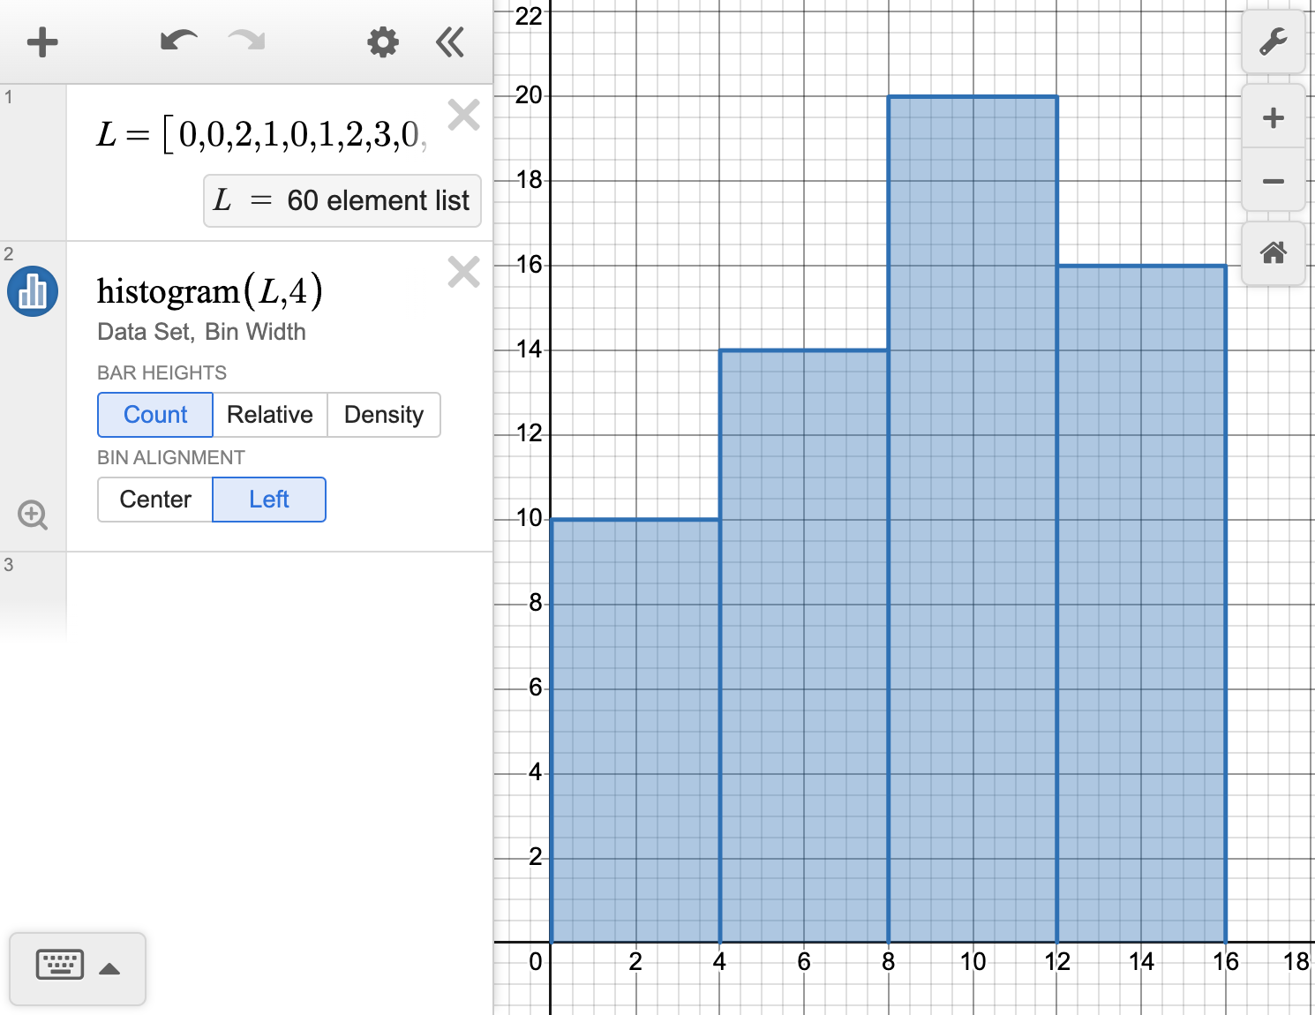1315x1015 pixels.
Task: Open graph settings with the gear icon
Action: 381,41
